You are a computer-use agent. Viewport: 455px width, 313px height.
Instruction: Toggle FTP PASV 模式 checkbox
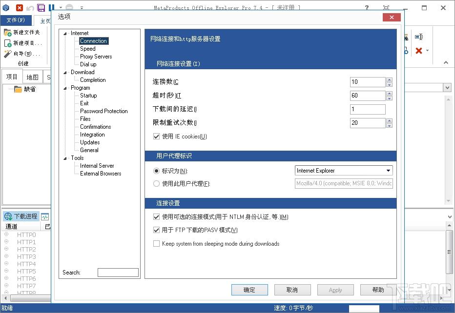[156, 230]
